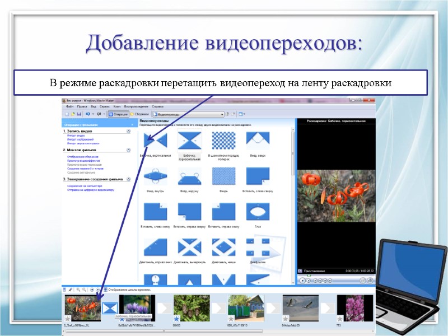Image resolution: width=448 pixels, height=336 pixels.
Task: Toggle the effect star on the orange lily clip
Action: (68, 318)
